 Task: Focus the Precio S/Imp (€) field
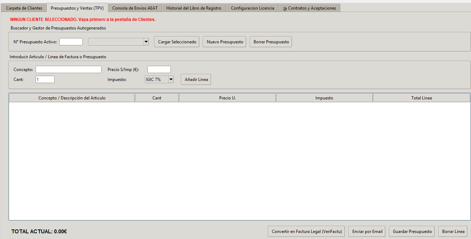[159, 70]
